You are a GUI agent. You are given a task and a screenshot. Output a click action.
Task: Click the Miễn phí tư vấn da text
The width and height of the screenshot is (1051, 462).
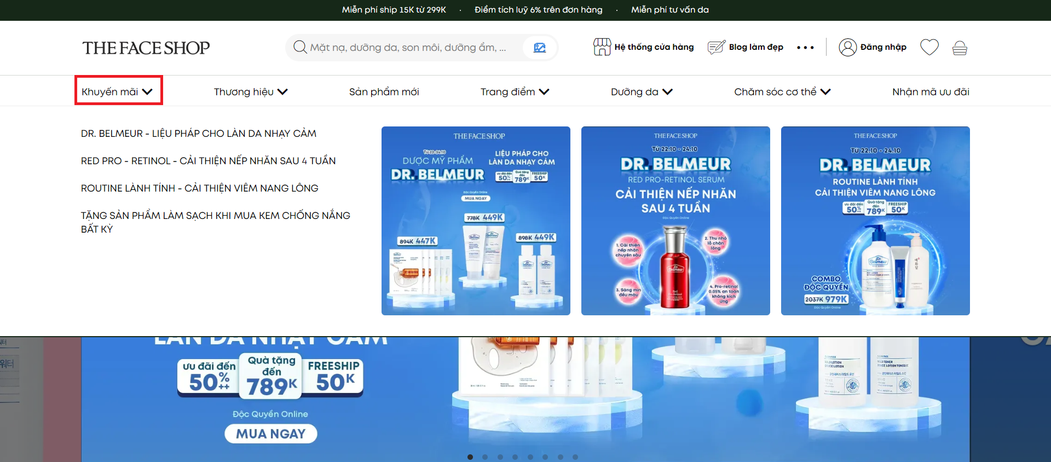670,10
